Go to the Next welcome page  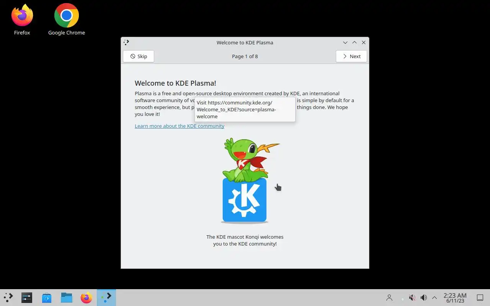coord(351,56)
